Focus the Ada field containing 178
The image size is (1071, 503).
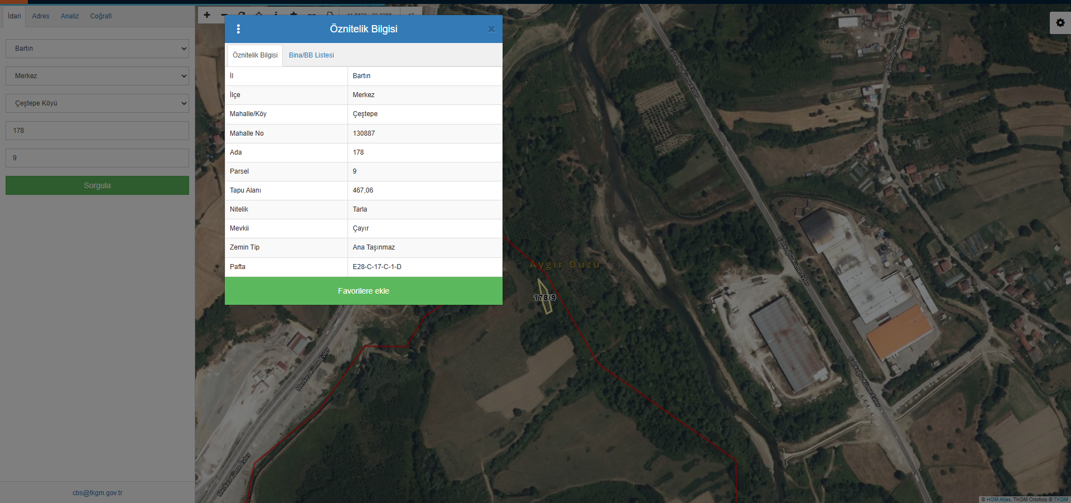coord(97,131)
